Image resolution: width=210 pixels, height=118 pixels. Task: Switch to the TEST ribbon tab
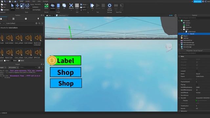pos(33,1)
